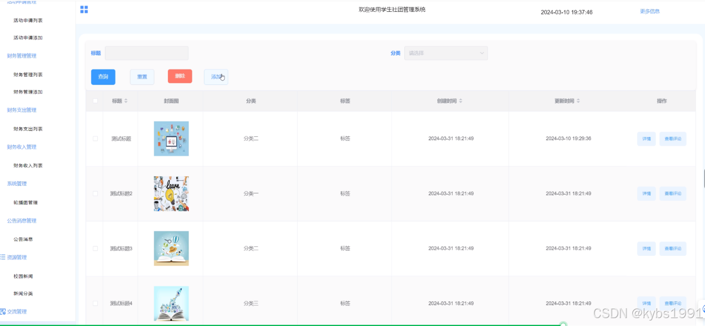Click 查看评论 for row 测试标题
This screenshot has width=705, height=326.
tap(673, 139)
